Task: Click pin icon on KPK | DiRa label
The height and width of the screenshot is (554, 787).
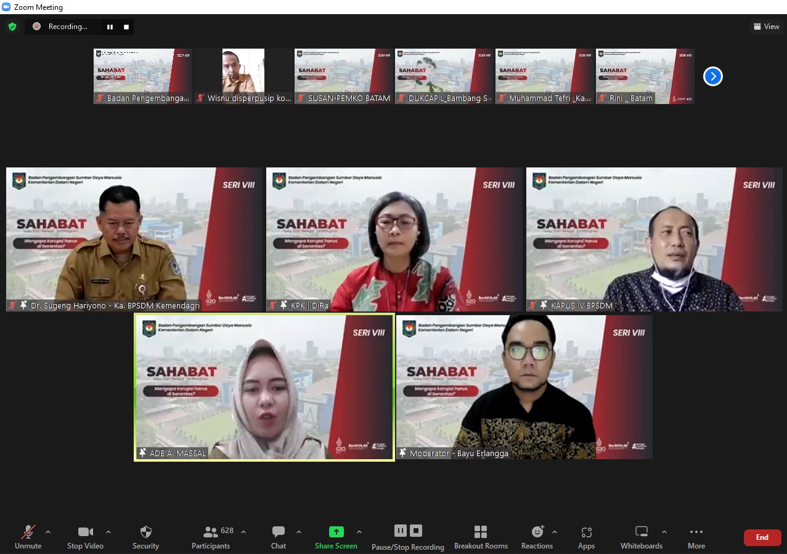Action: point(283,305)
